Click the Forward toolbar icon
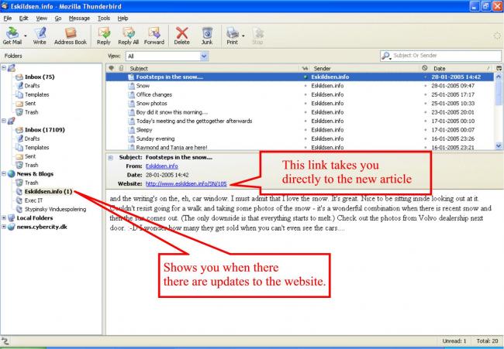The height and width of the screenshot is (349, 504). (x=154, y=36)
